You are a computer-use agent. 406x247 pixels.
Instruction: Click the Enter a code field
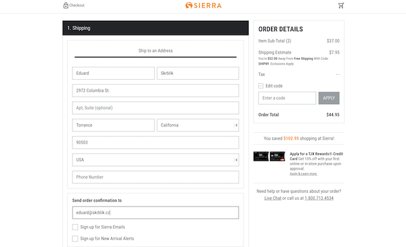(287, 98)
